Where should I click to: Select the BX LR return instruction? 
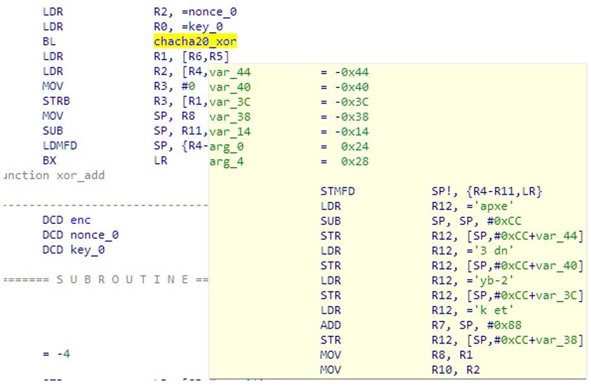click(x=49, y=160)
